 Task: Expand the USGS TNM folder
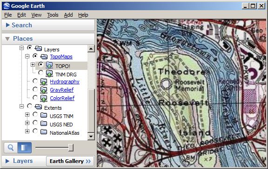click(27, 114)
